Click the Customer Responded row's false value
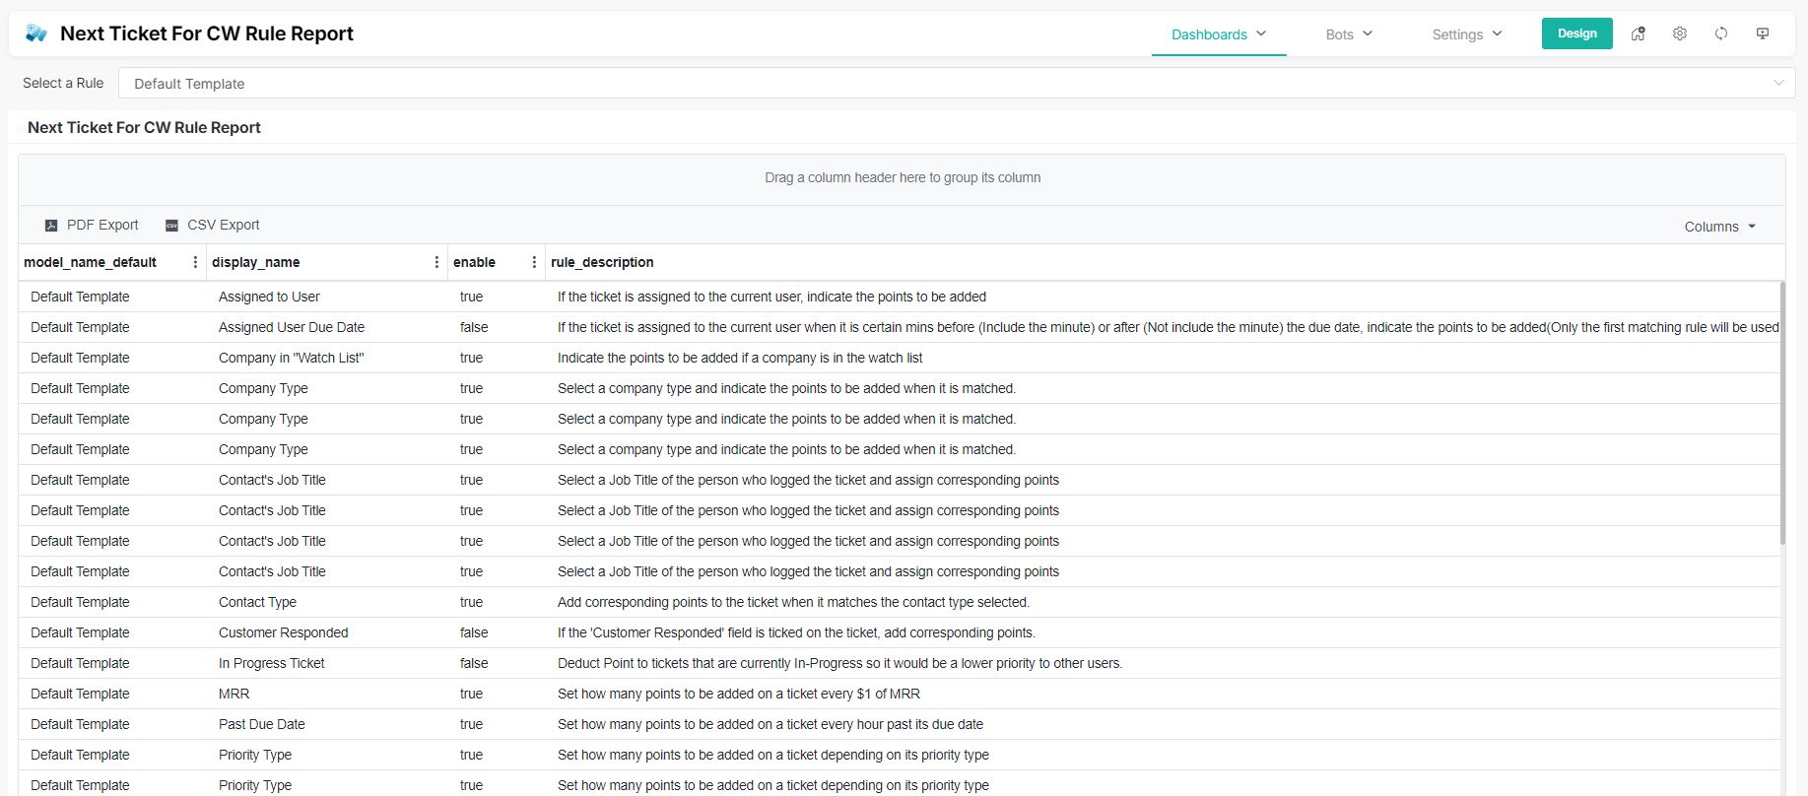The height and width of the screenshot is (796, 1808). (x=474, y=632)
